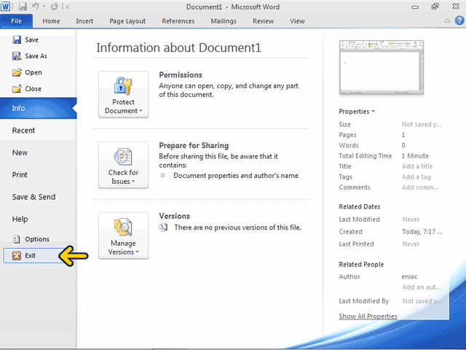Click the Created value Today, 7:17
This screenshot has height=350, width=466.
422,232
